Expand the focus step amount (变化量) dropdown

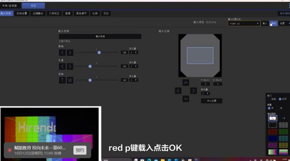tap(133, 52)
